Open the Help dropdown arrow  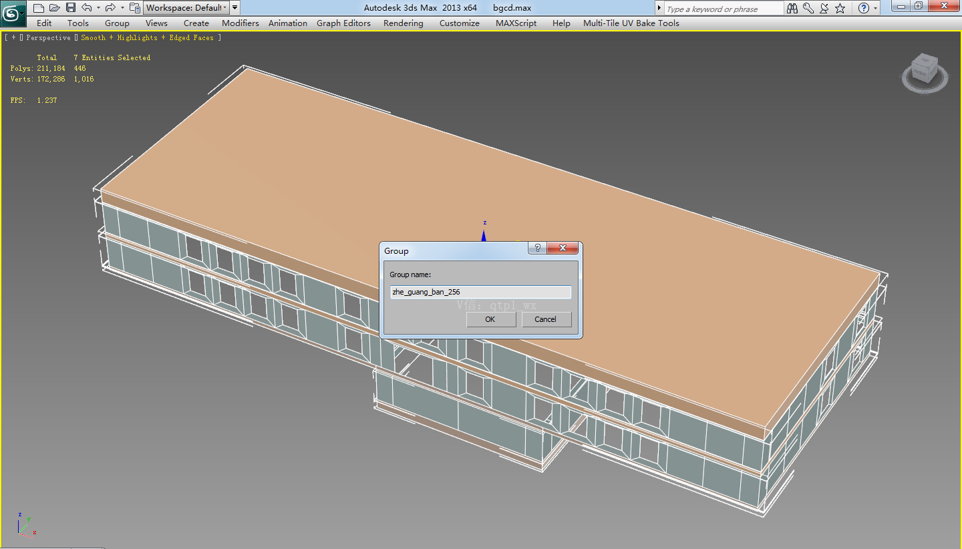[x=876, y=9]
